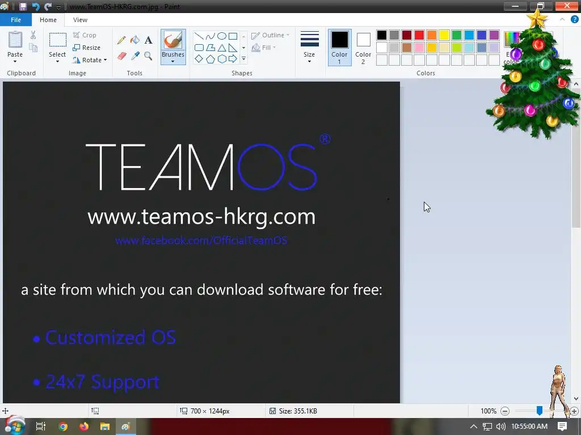
Task: Expand the shapes gallery More arrow
Action: click(243, 59)
